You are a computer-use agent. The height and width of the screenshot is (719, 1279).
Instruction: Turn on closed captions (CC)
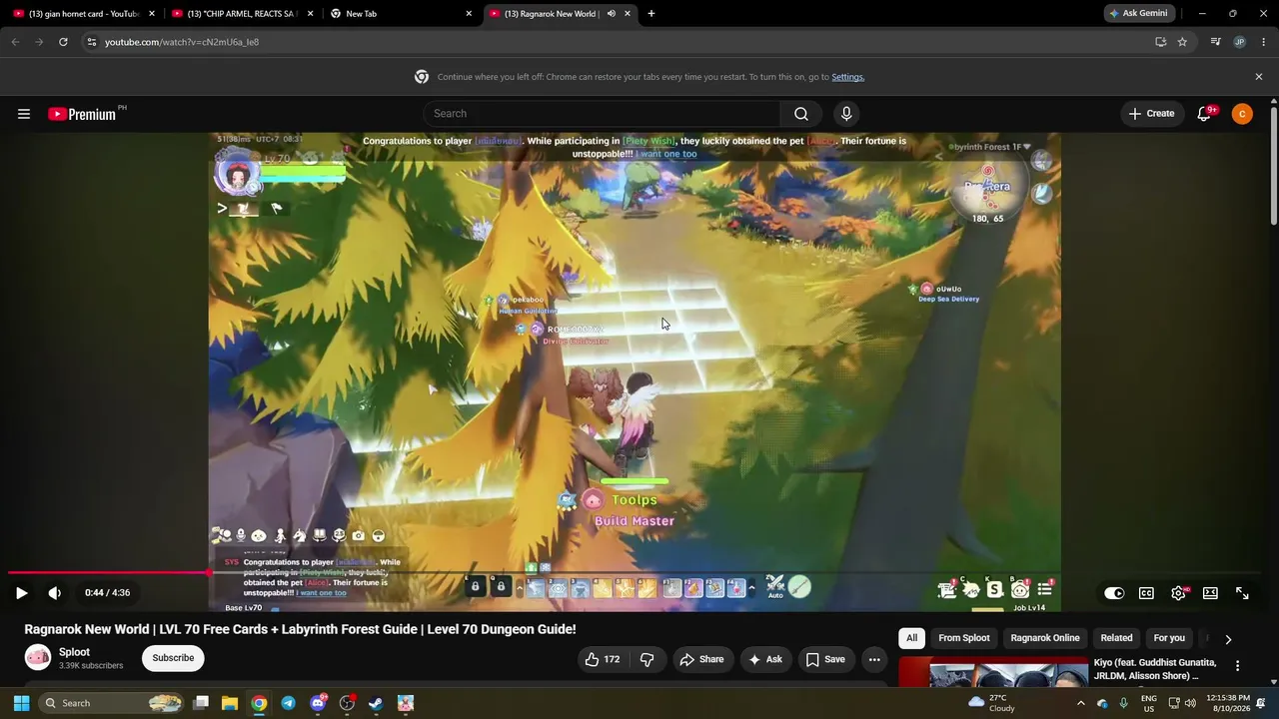pos(1146,593)
